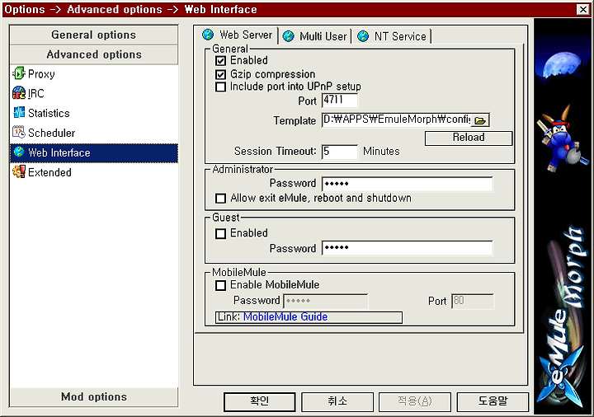
Task: Click the Advanced options section header
Action: coord(93,54)
